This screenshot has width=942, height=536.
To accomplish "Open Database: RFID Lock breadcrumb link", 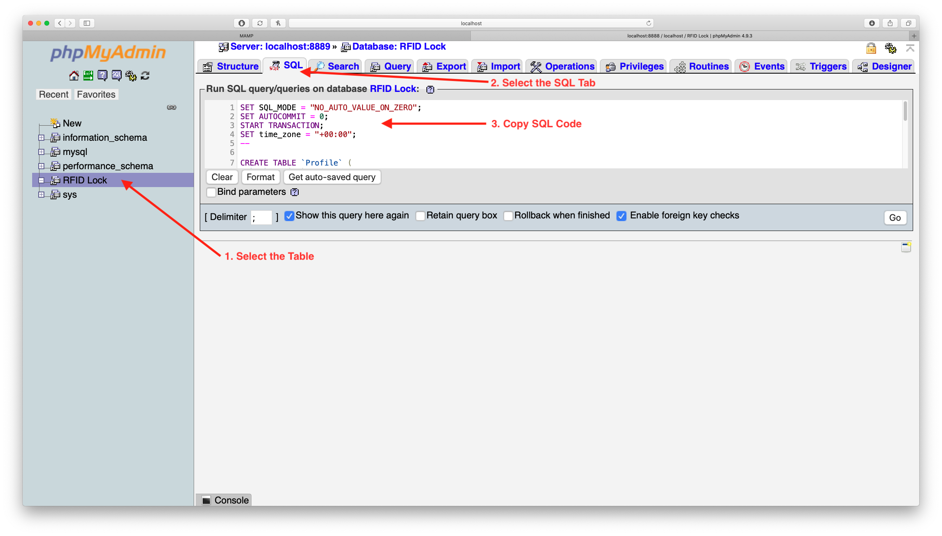I will tap(399, 47).
